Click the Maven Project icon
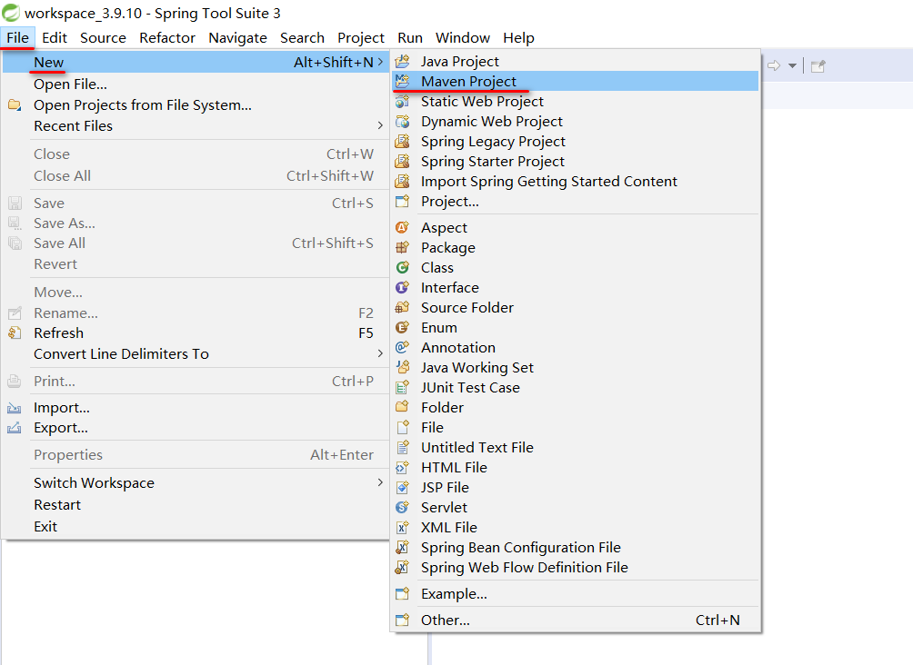This screenshot has width=913, height=665. tap(402, 81)
